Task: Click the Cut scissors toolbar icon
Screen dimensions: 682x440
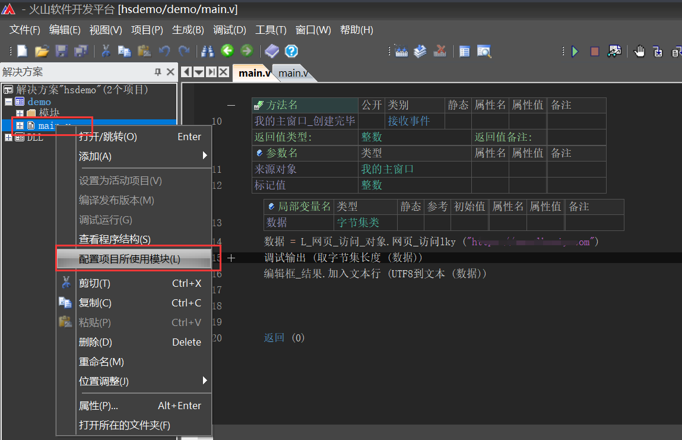Action: tap(106, 51)
